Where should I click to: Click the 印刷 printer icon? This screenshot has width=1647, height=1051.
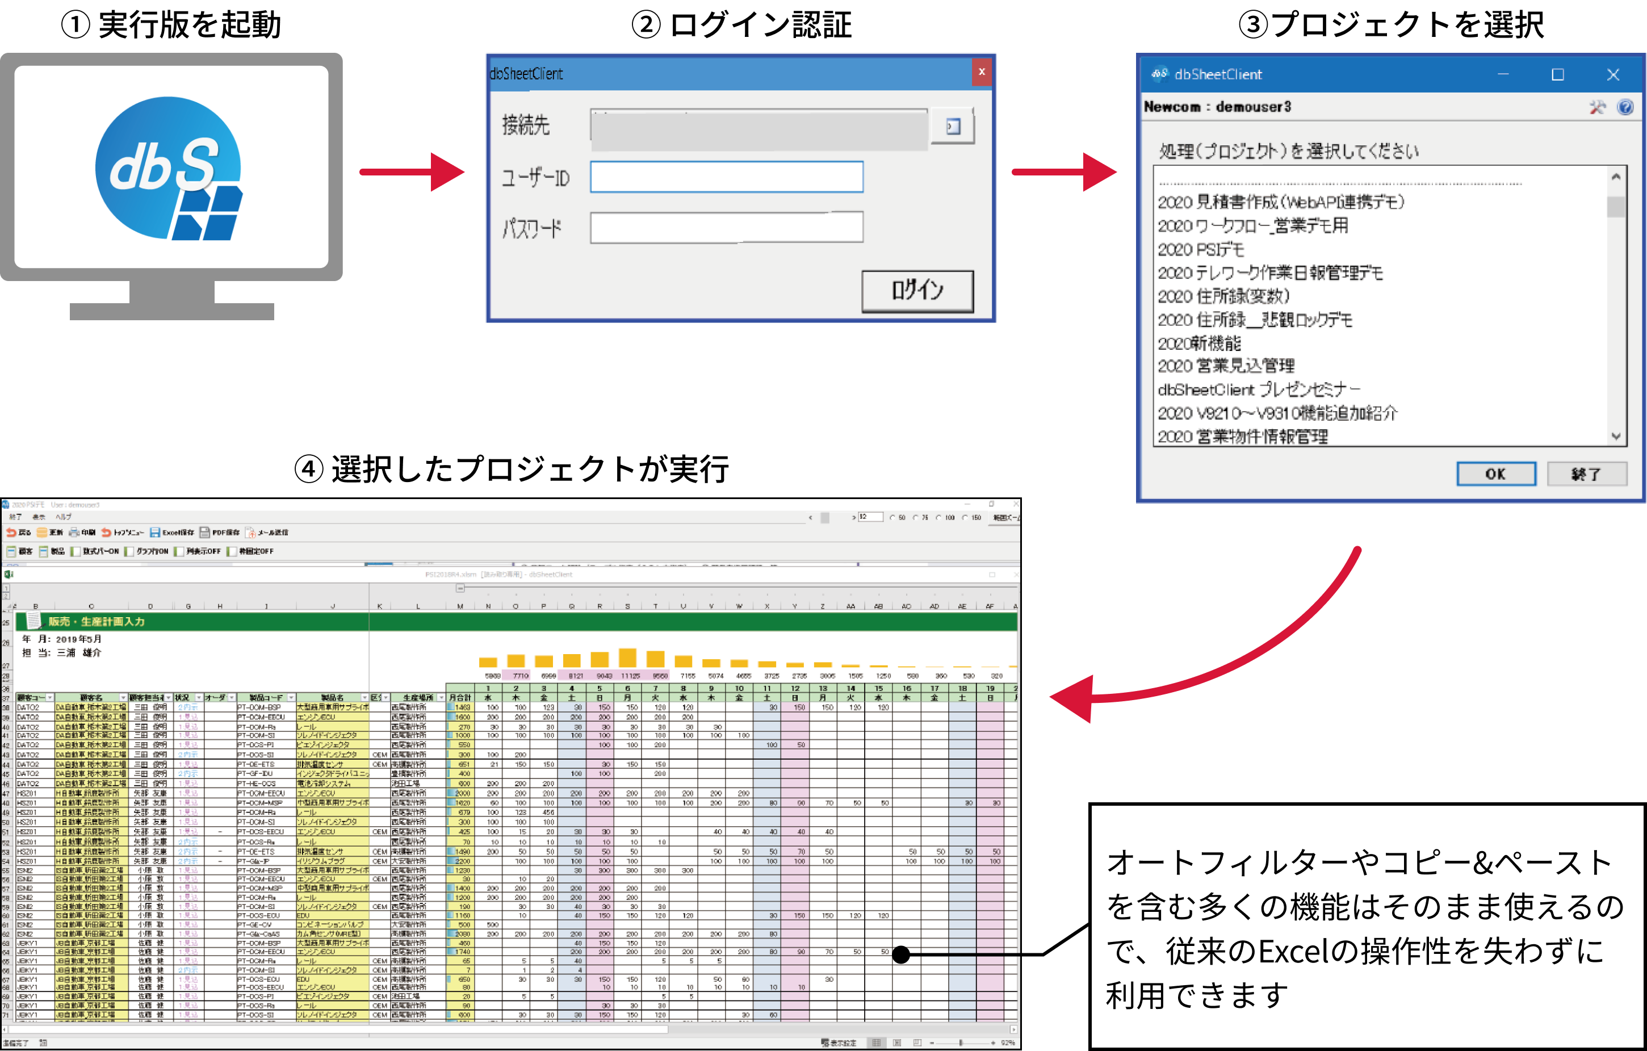[x=73, y=533]
